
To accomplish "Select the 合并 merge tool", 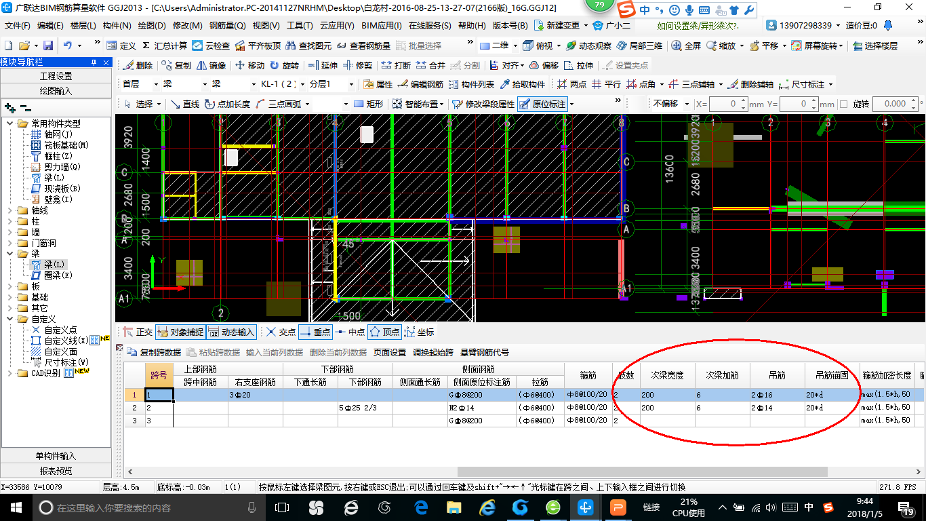I will click(430, 65).
